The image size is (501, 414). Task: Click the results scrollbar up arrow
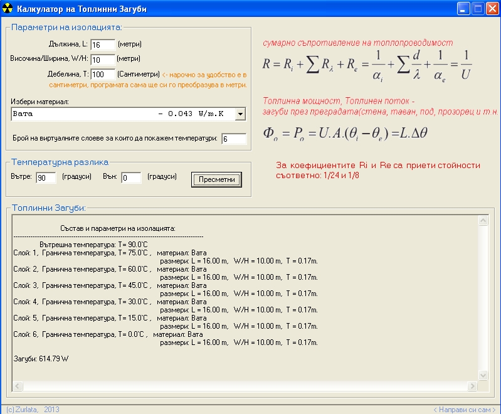(x=483, y=221)
